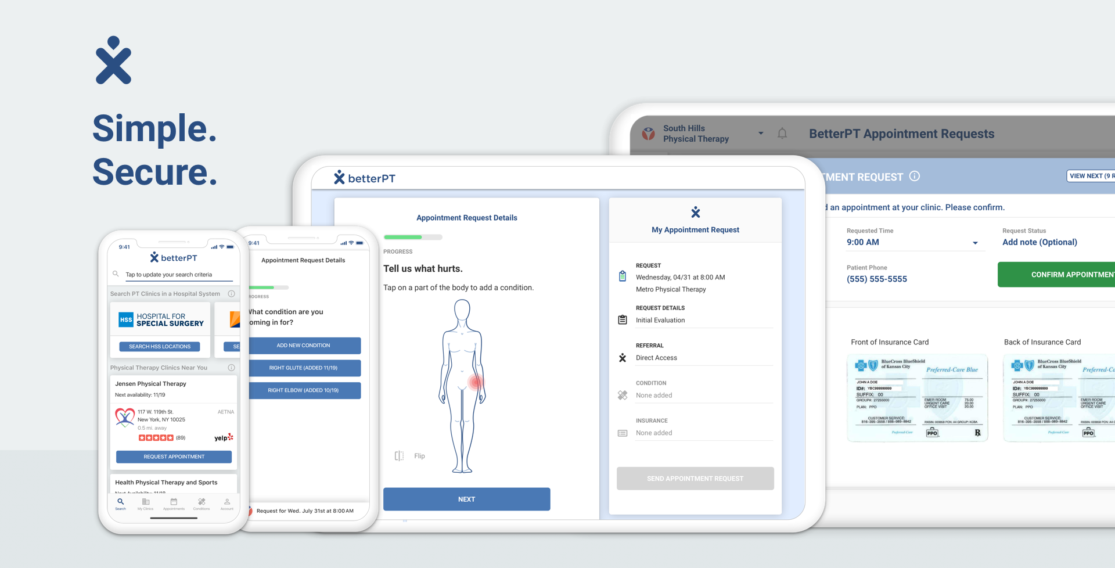Image resolution: width=1115 pixels, height=568 pixels.
Task: Select the Right Glute (Added 11/19) condition
Action: [x=304, y=368]
